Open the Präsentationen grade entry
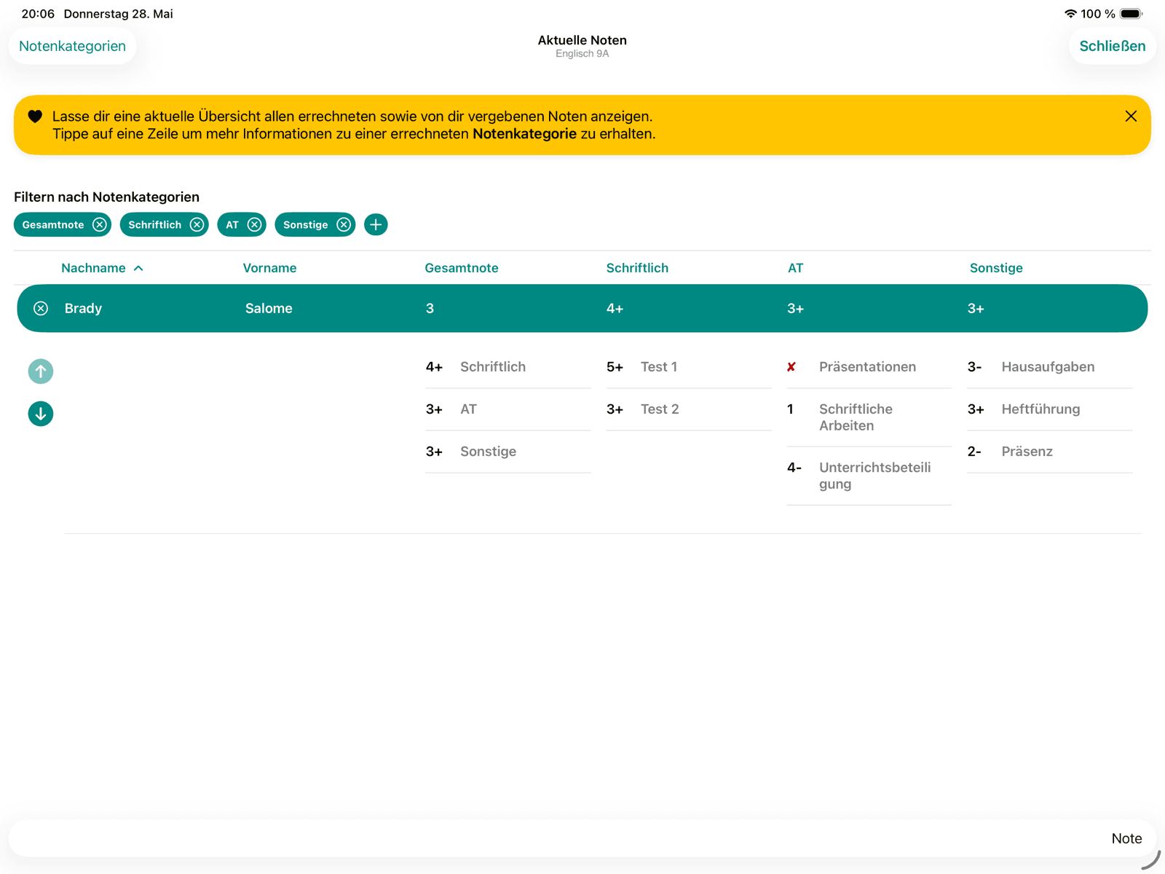 869,367
